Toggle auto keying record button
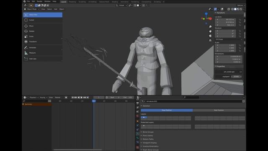 tap(66, 97)
